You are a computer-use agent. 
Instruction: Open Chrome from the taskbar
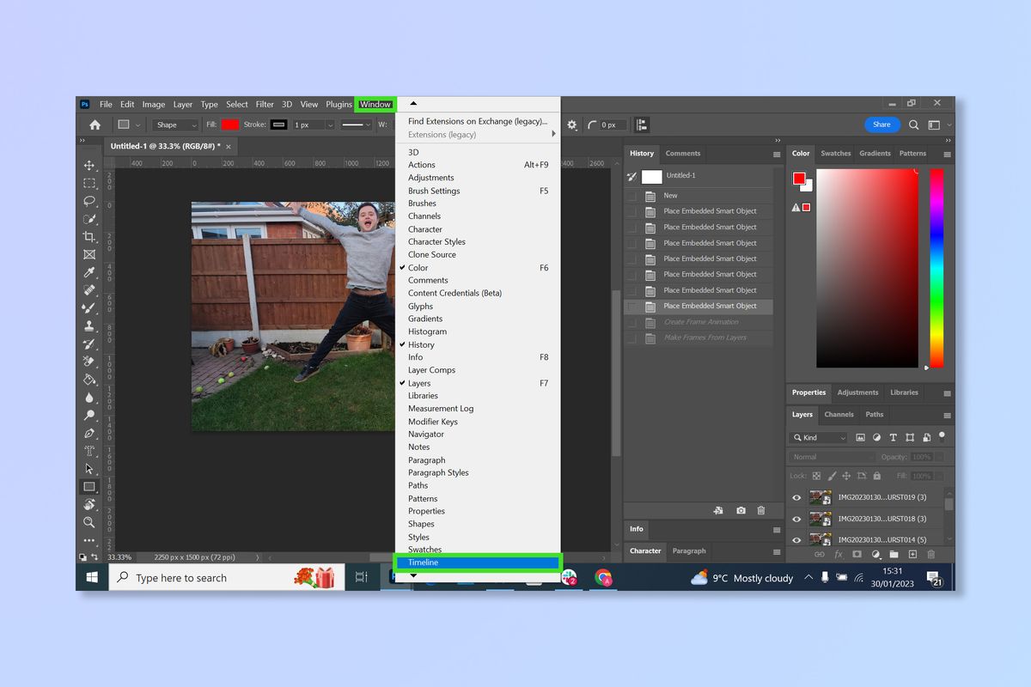point(604,577)
